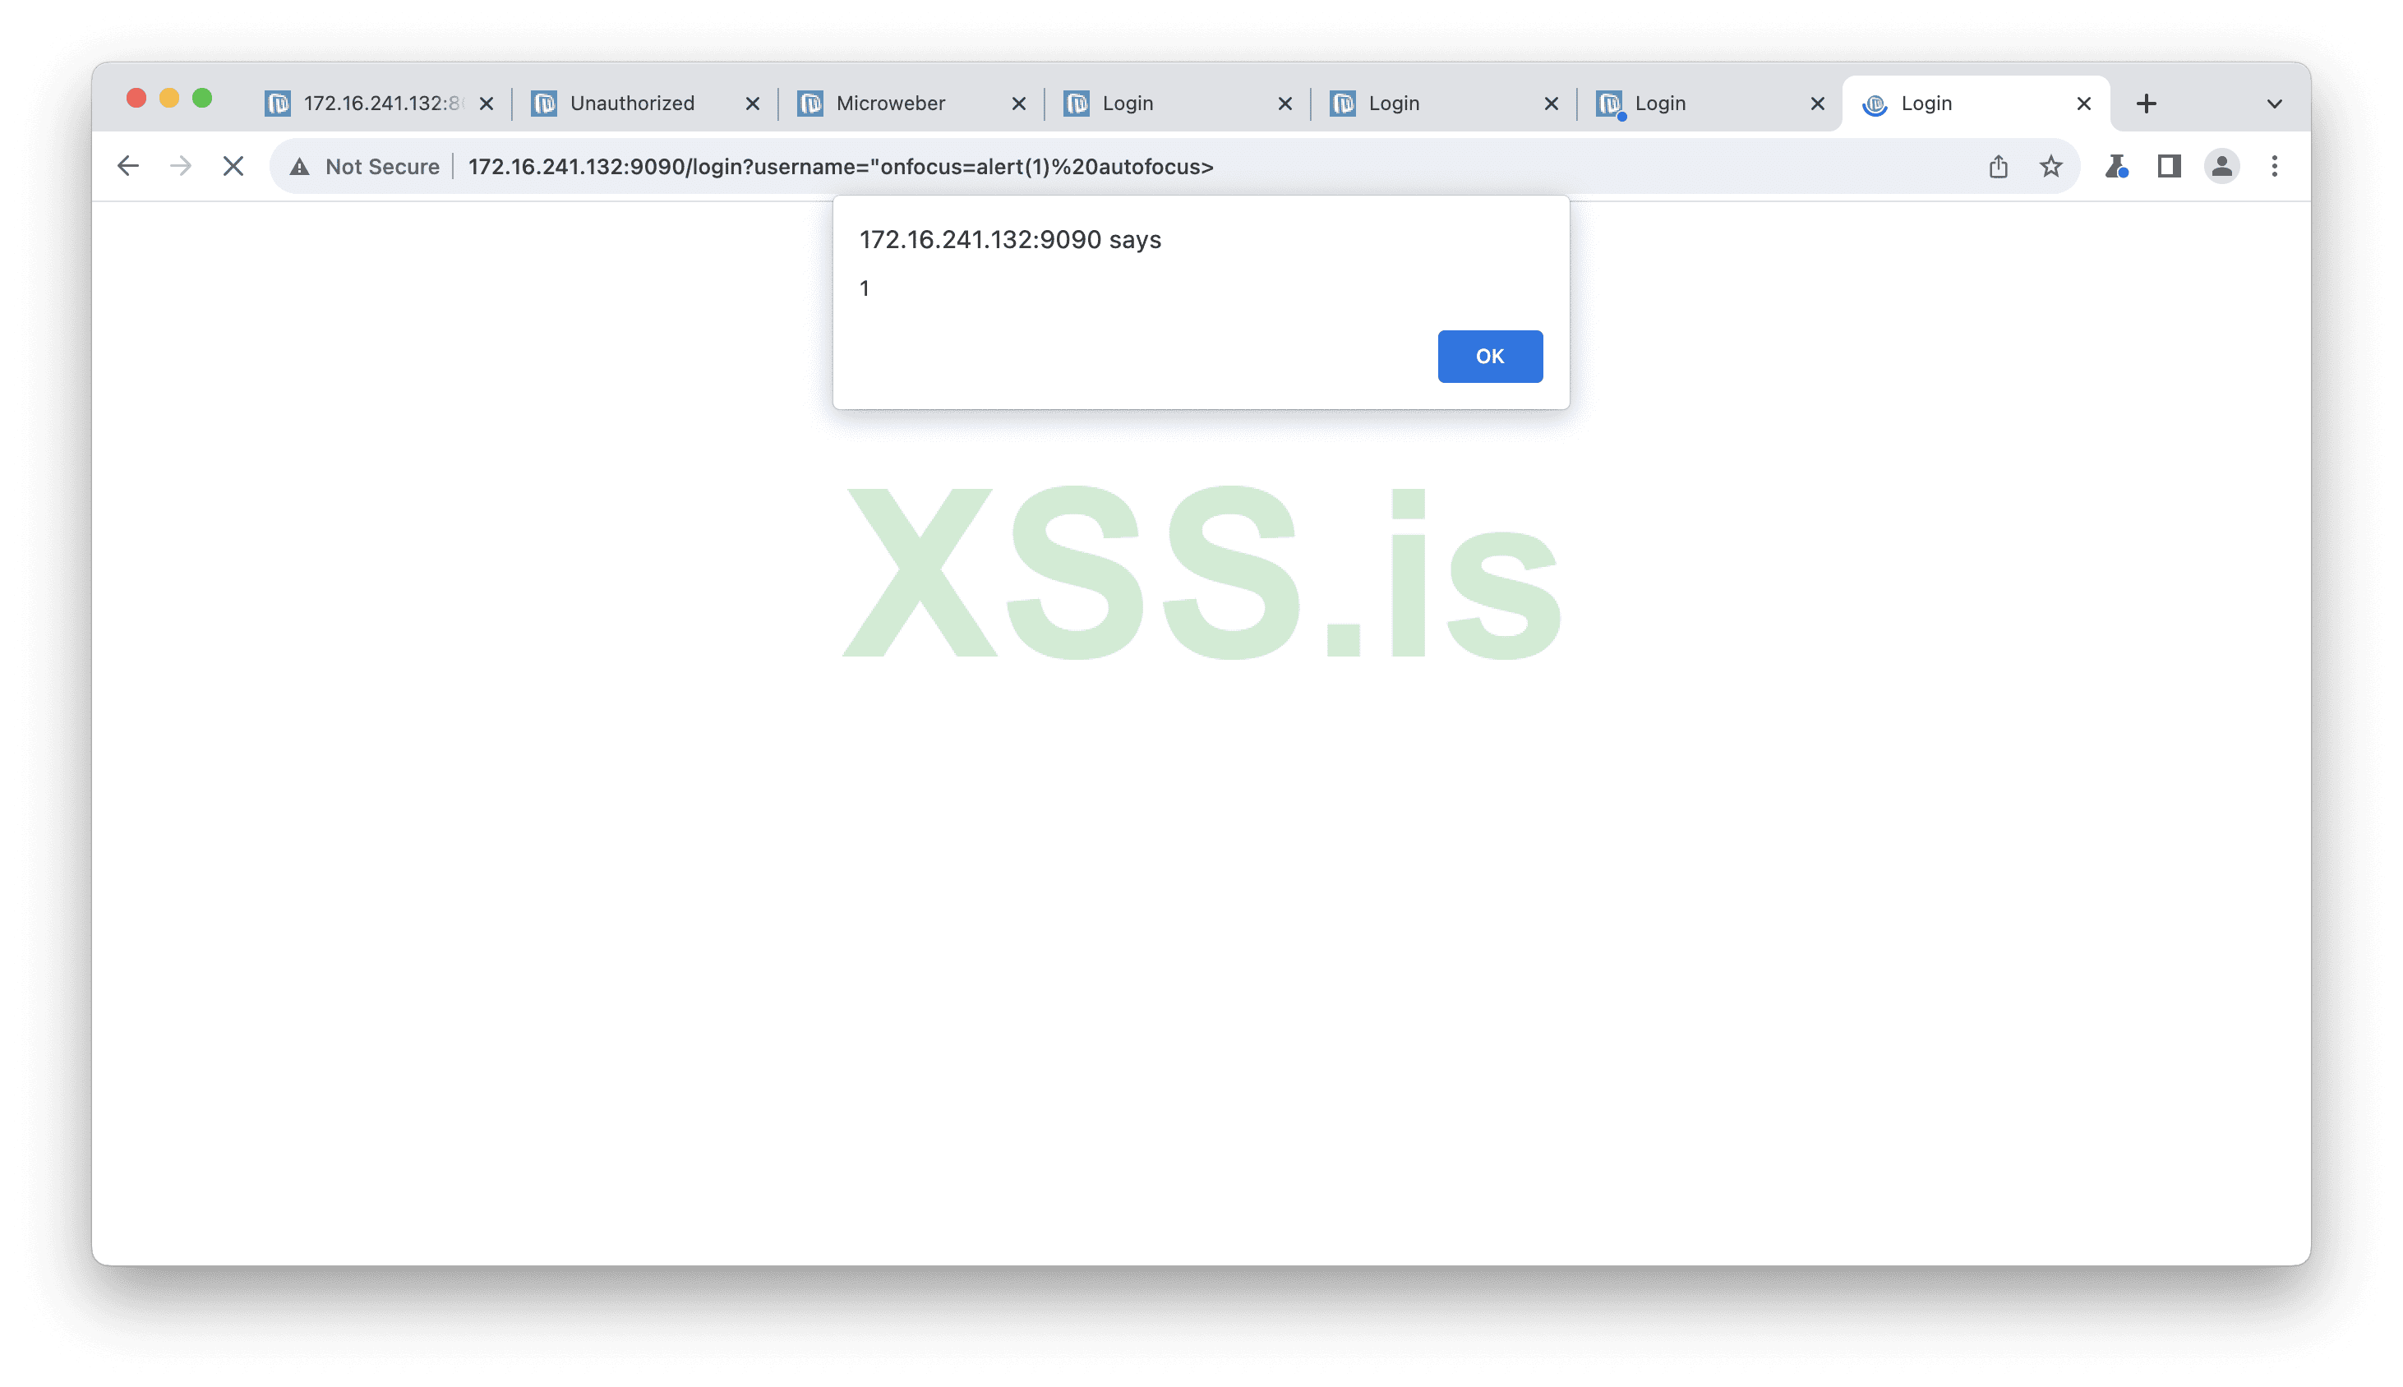
Task: Toggle the side panel icon
Action: (2170, 167)
